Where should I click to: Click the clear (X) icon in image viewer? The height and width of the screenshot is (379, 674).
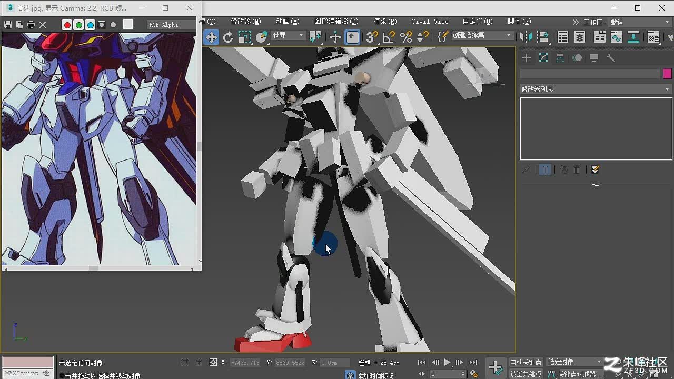(x=43, y=25)
